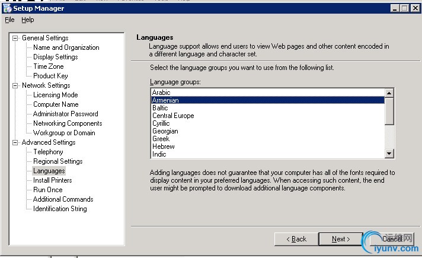Navigate to Regional Settings page
422x258 pixels.
pyautogui.click(x=57, y=161)
